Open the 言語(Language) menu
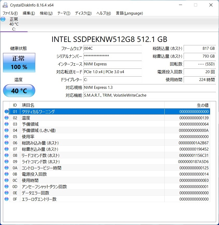Image resolution: width=219 pixels, height=225 pixels. point(129,13)
